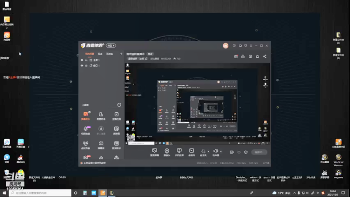The height and width of the screenshot is (197, 350).
Task: Open the layered-triangle tool in bottom toolbox row
Action: 116,158
